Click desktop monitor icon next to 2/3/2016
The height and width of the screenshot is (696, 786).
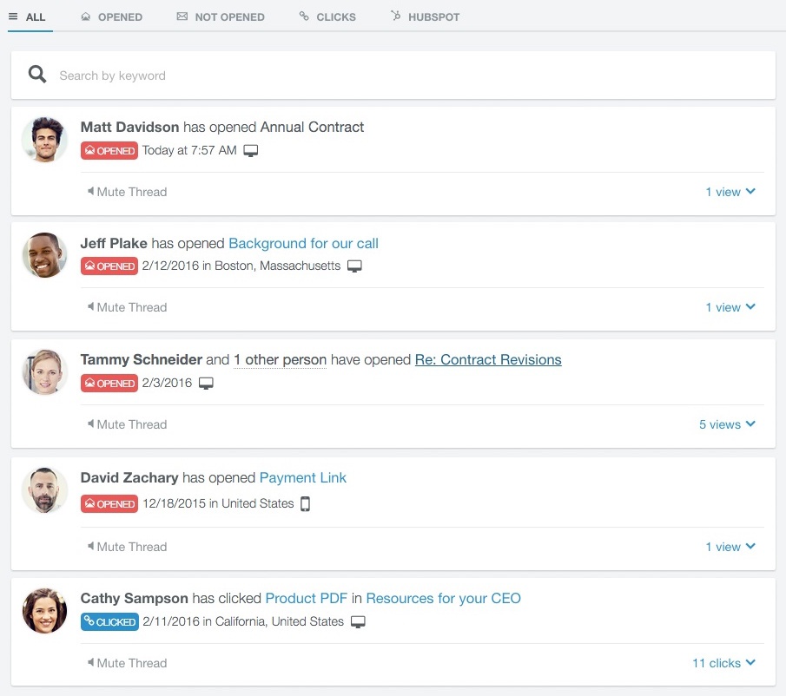click(206, 384)
